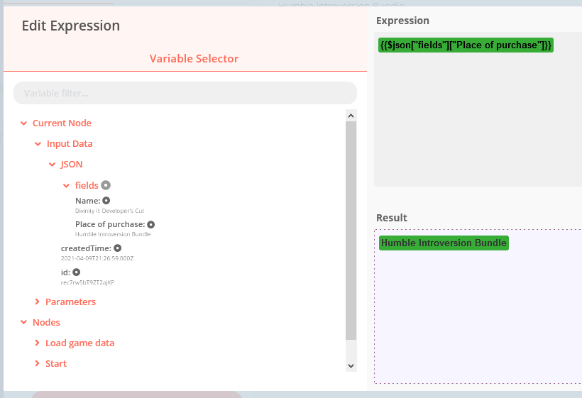Image resolution: width=582 pixels, height=398 pixels.
Task: Collapse the Current Node chevron
Action: (24, 123)
